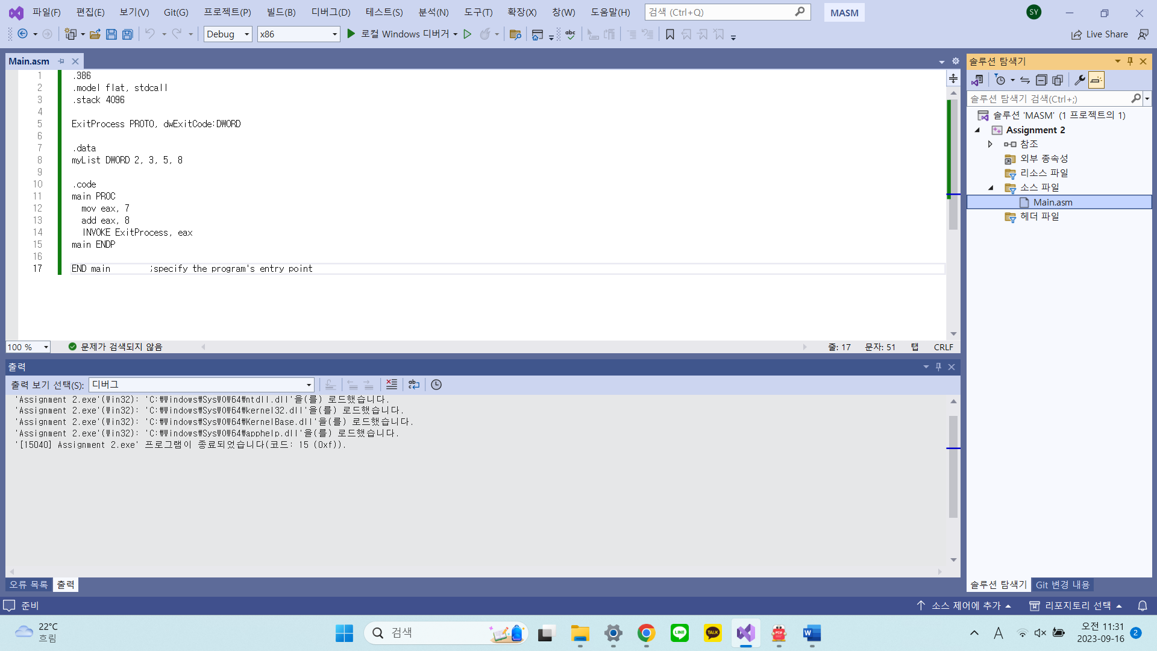The width and height of the screenshot is (1157, 651).
Task: Pin the 출력 output panel
Action: coord(938,366)
